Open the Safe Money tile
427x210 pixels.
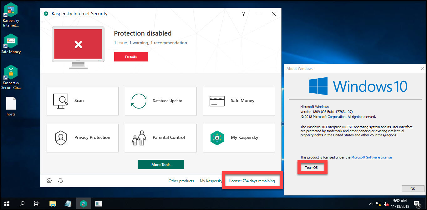(239, 101)
